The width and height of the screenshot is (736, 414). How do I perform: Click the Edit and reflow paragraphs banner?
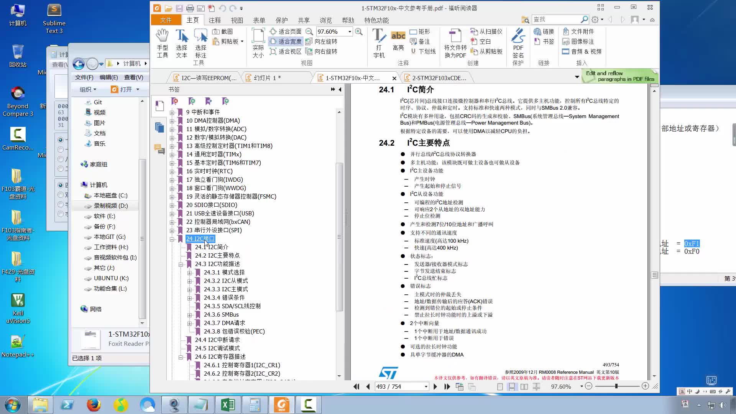pyautogui.click(x=620, y=76)
